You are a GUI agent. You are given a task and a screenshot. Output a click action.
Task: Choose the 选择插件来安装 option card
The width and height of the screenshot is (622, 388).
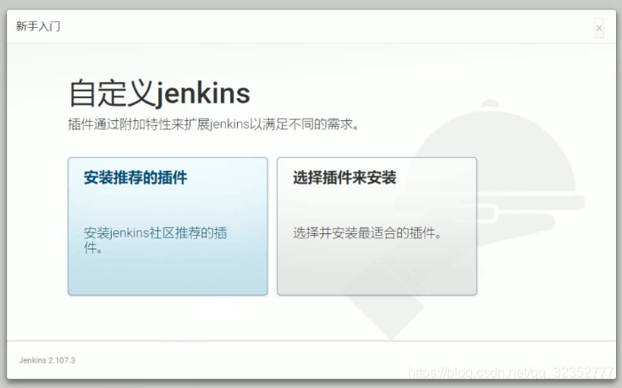click(x=377, y=227)
